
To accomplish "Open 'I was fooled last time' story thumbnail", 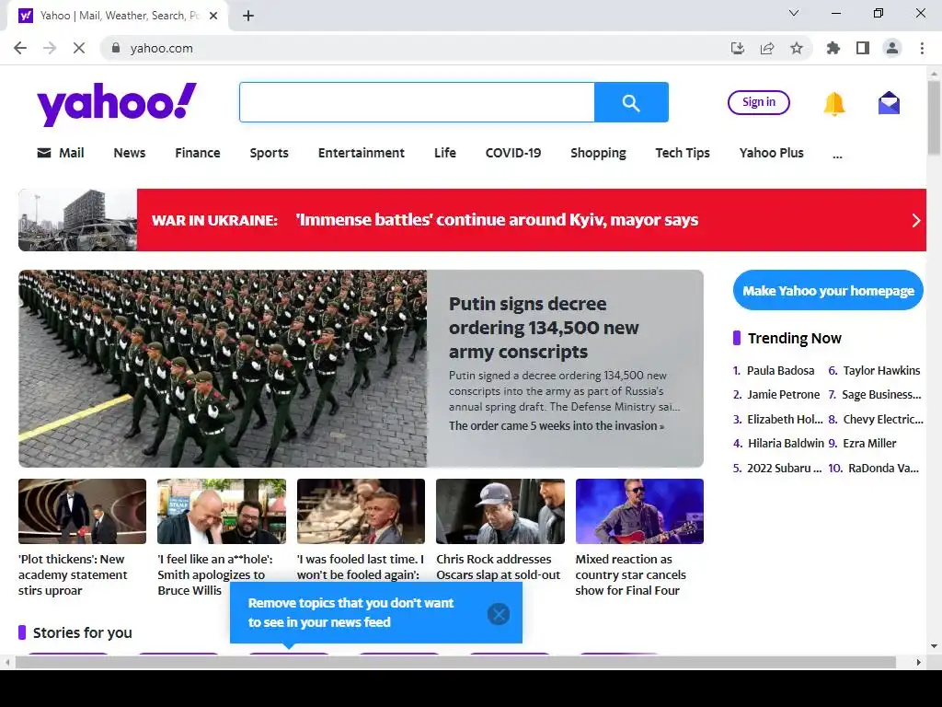I will (x=361, y=511).
